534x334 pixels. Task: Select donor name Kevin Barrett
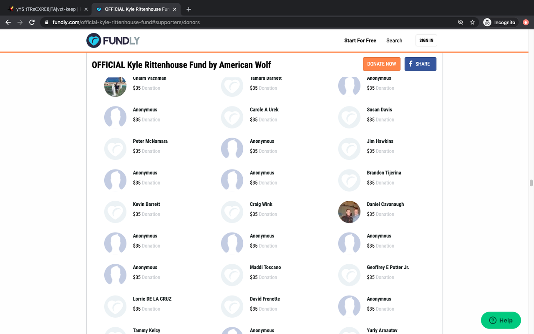point(146,204)
